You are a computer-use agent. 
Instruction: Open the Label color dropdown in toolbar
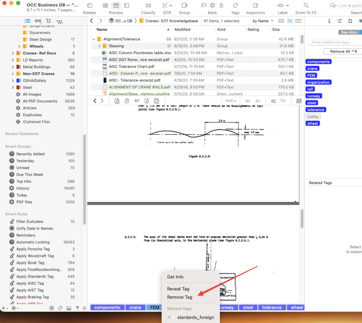tap(283, 5)
